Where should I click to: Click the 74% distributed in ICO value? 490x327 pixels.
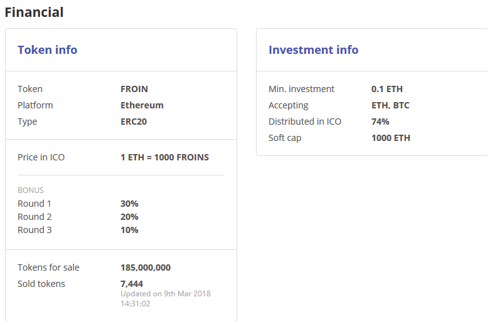[x=380, y=122]
